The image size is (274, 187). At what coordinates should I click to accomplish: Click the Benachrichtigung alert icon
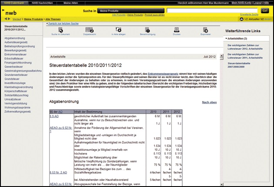tap(147, 30)
